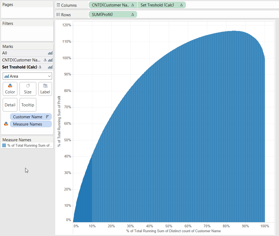The height and width of the screenshot is (236, 279).
Task: Open the Area mark type dropdown
Action: pos(27,76)
